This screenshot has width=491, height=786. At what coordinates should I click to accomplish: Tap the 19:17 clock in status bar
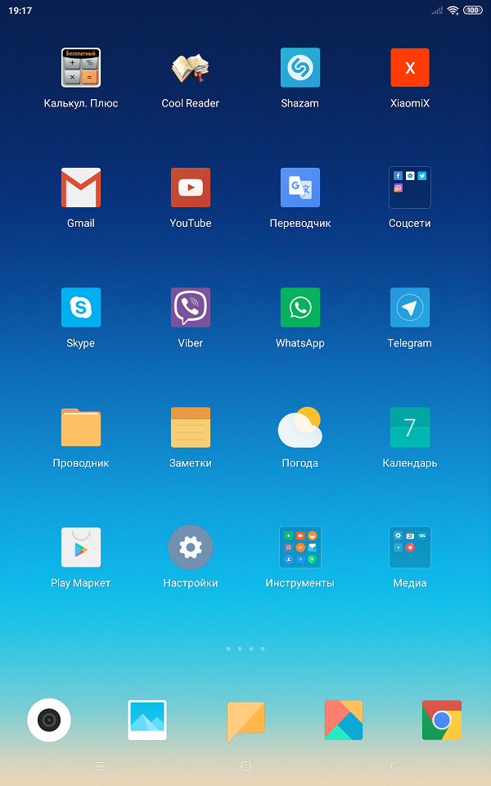(x=20, y=11)
